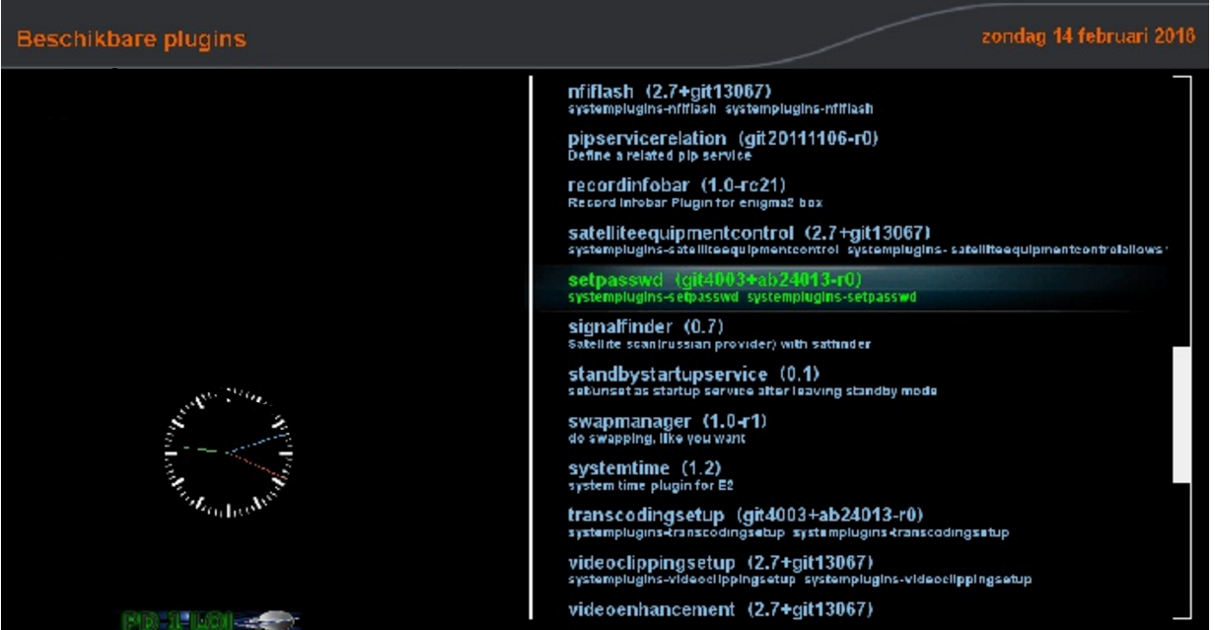Click the standbystartupservice description line
This screenshot has height=630, width=1215.
coord(752,391)
